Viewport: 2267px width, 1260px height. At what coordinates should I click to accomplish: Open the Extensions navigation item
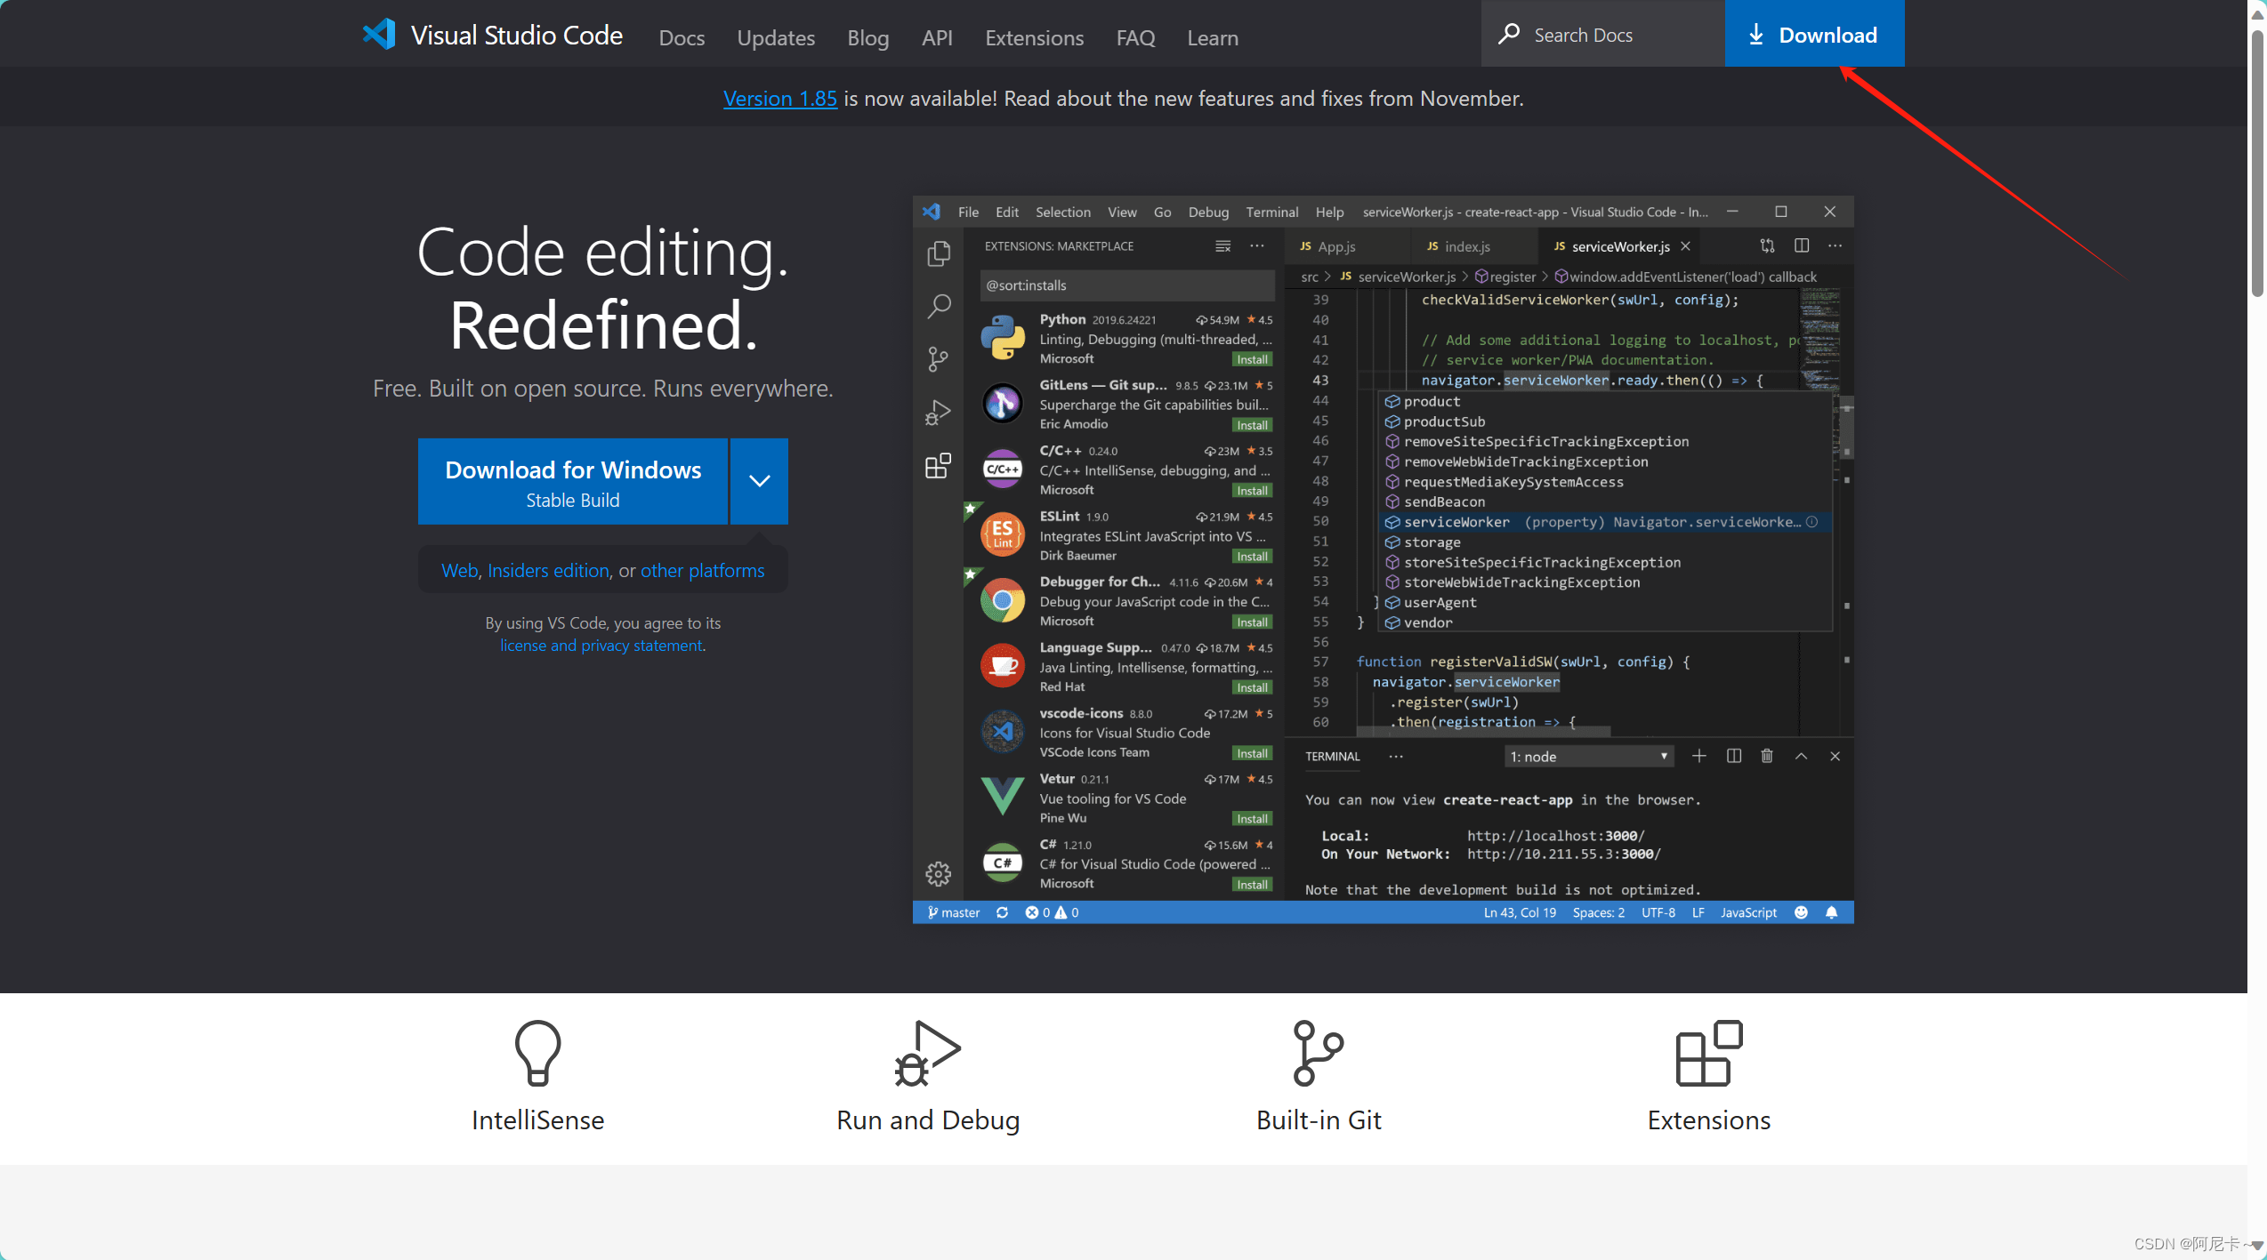point(1034,37)
